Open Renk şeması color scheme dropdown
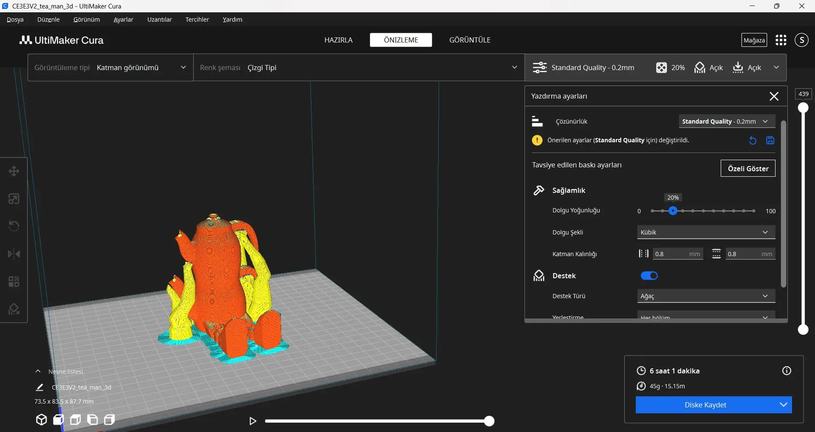The image size is (815, 432). pyautogui.click(x=359, y=68)
